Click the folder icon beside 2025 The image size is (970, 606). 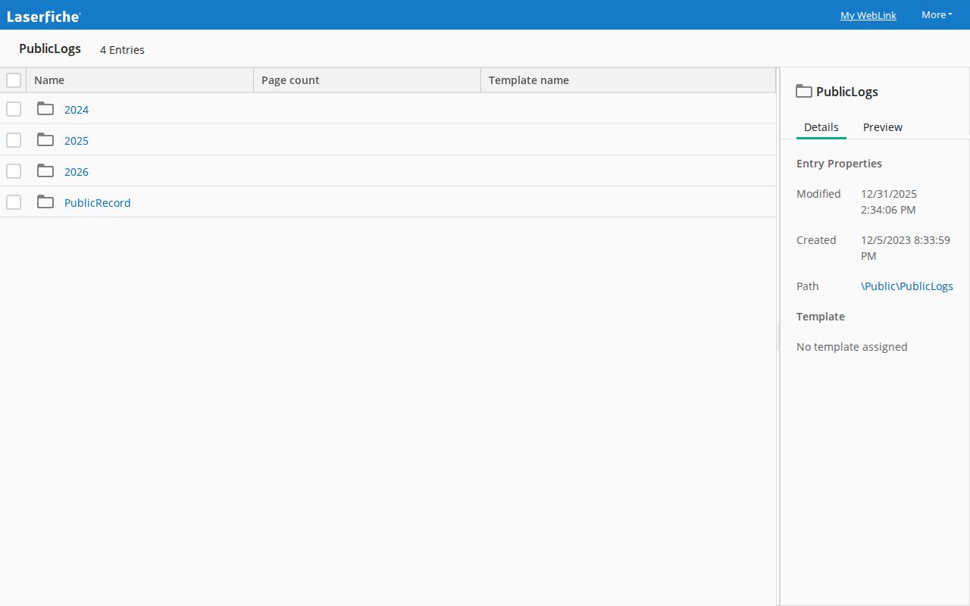click(x=45, y=139)
